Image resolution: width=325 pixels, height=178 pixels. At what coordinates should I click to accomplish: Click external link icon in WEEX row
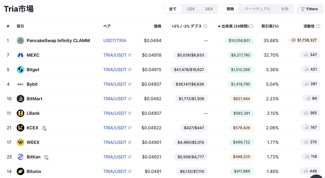click(130, 142)
